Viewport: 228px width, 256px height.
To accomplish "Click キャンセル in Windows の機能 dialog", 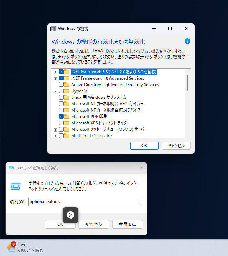I will pos(176,146).
